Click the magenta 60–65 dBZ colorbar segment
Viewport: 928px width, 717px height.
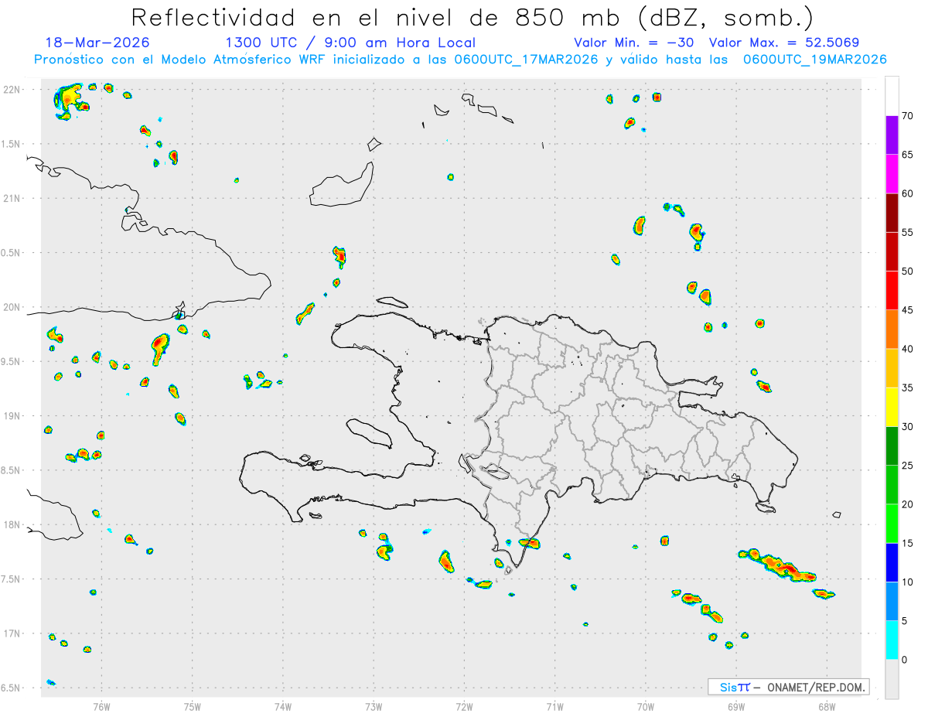coord(892,173)
